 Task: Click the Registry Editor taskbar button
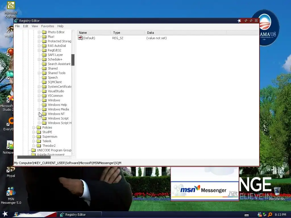pos(80,215)
